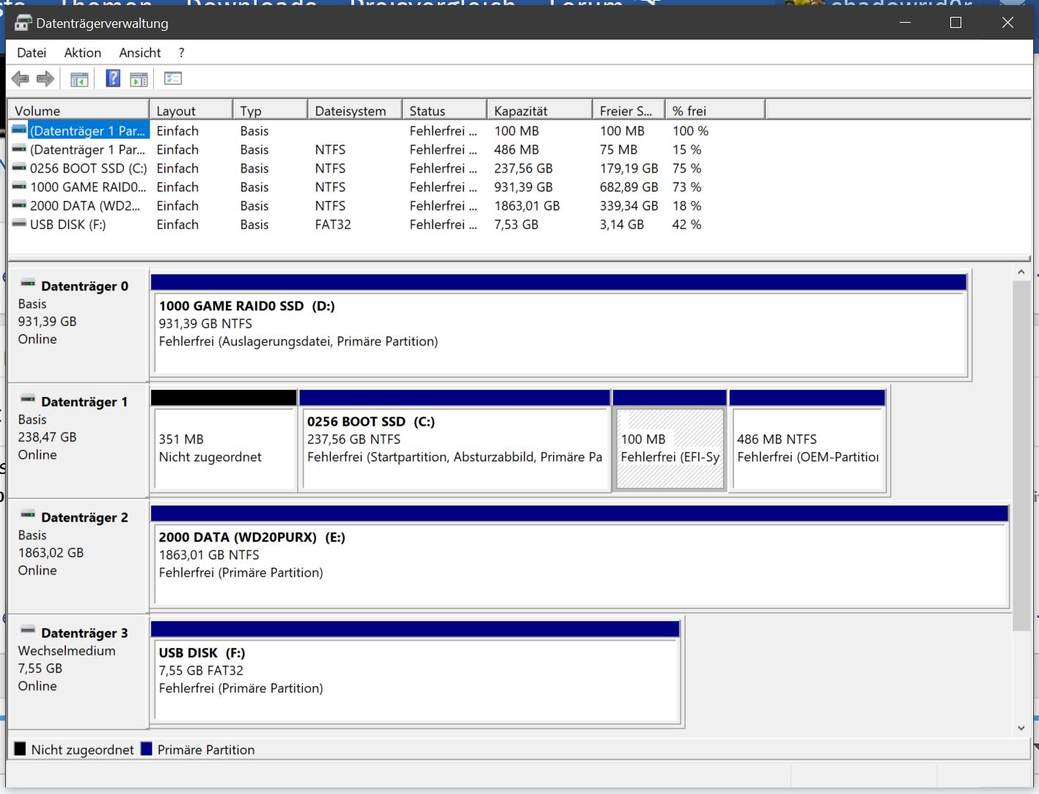The image size is (1039, 794).
Task: Click the Forward arrow toolbar icon
Action: (45, 79)
